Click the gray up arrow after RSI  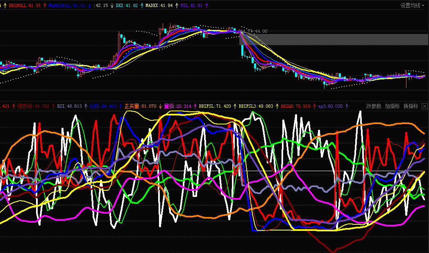86,106
